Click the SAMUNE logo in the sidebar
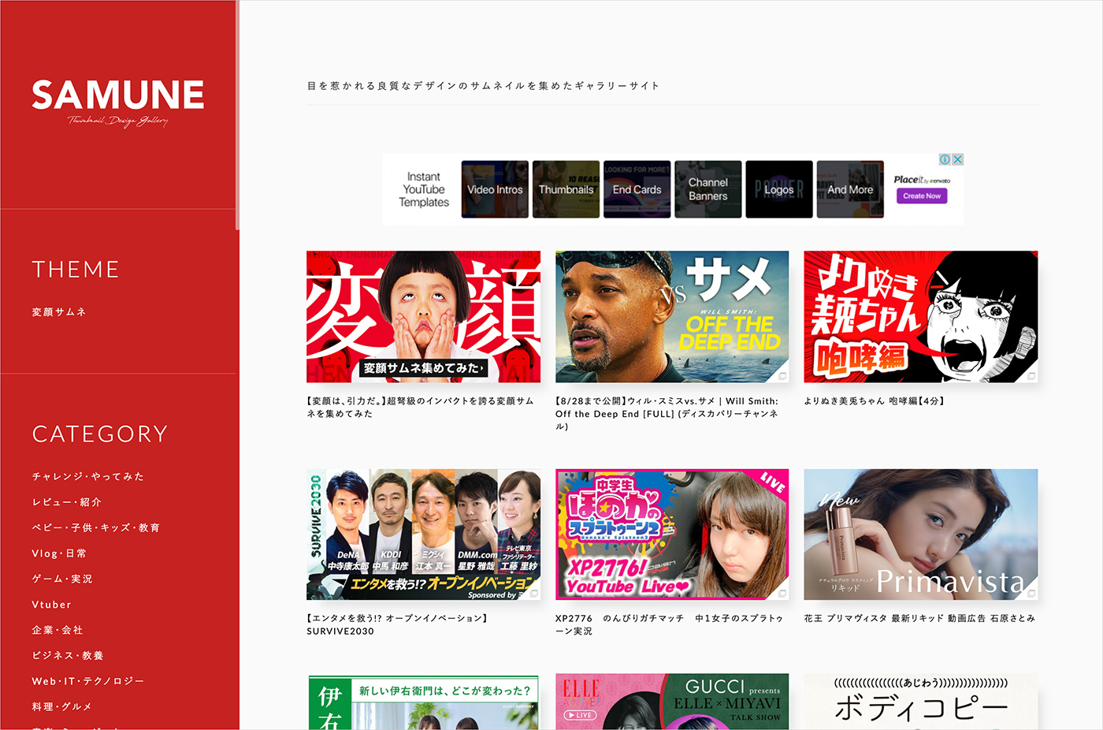The width and height of the screenshot is (1103, 730). click(118, 102)
